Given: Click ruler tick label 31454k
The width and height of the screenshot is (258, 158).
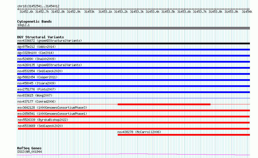Looking at the screenshot, I should [x=247, y=12].
